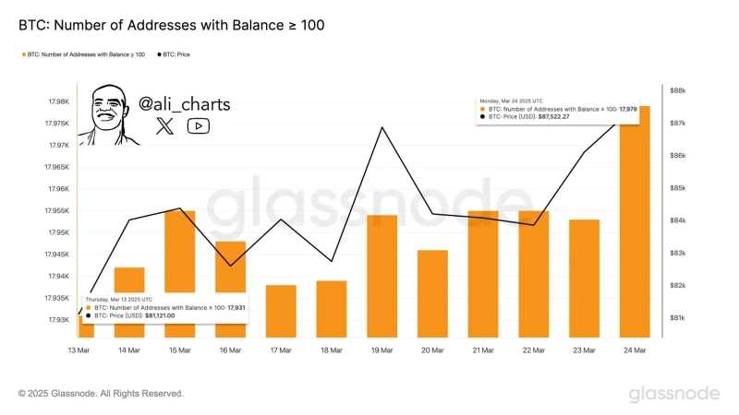The height and width of the screenshot is (415, 739).
Task: Open the @ali_charts handle link
Action: pos(184,105)
